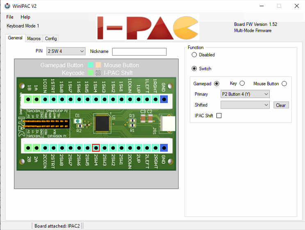This screenshot has height=230, width=305.
Task: Select the 2B pin on the bottom row
Action: (28, 148)
